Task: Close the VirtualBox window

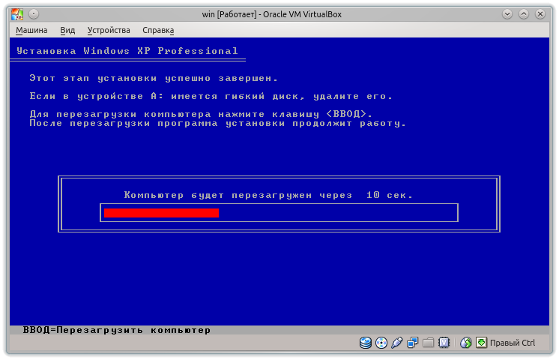Action: point(540,14)
